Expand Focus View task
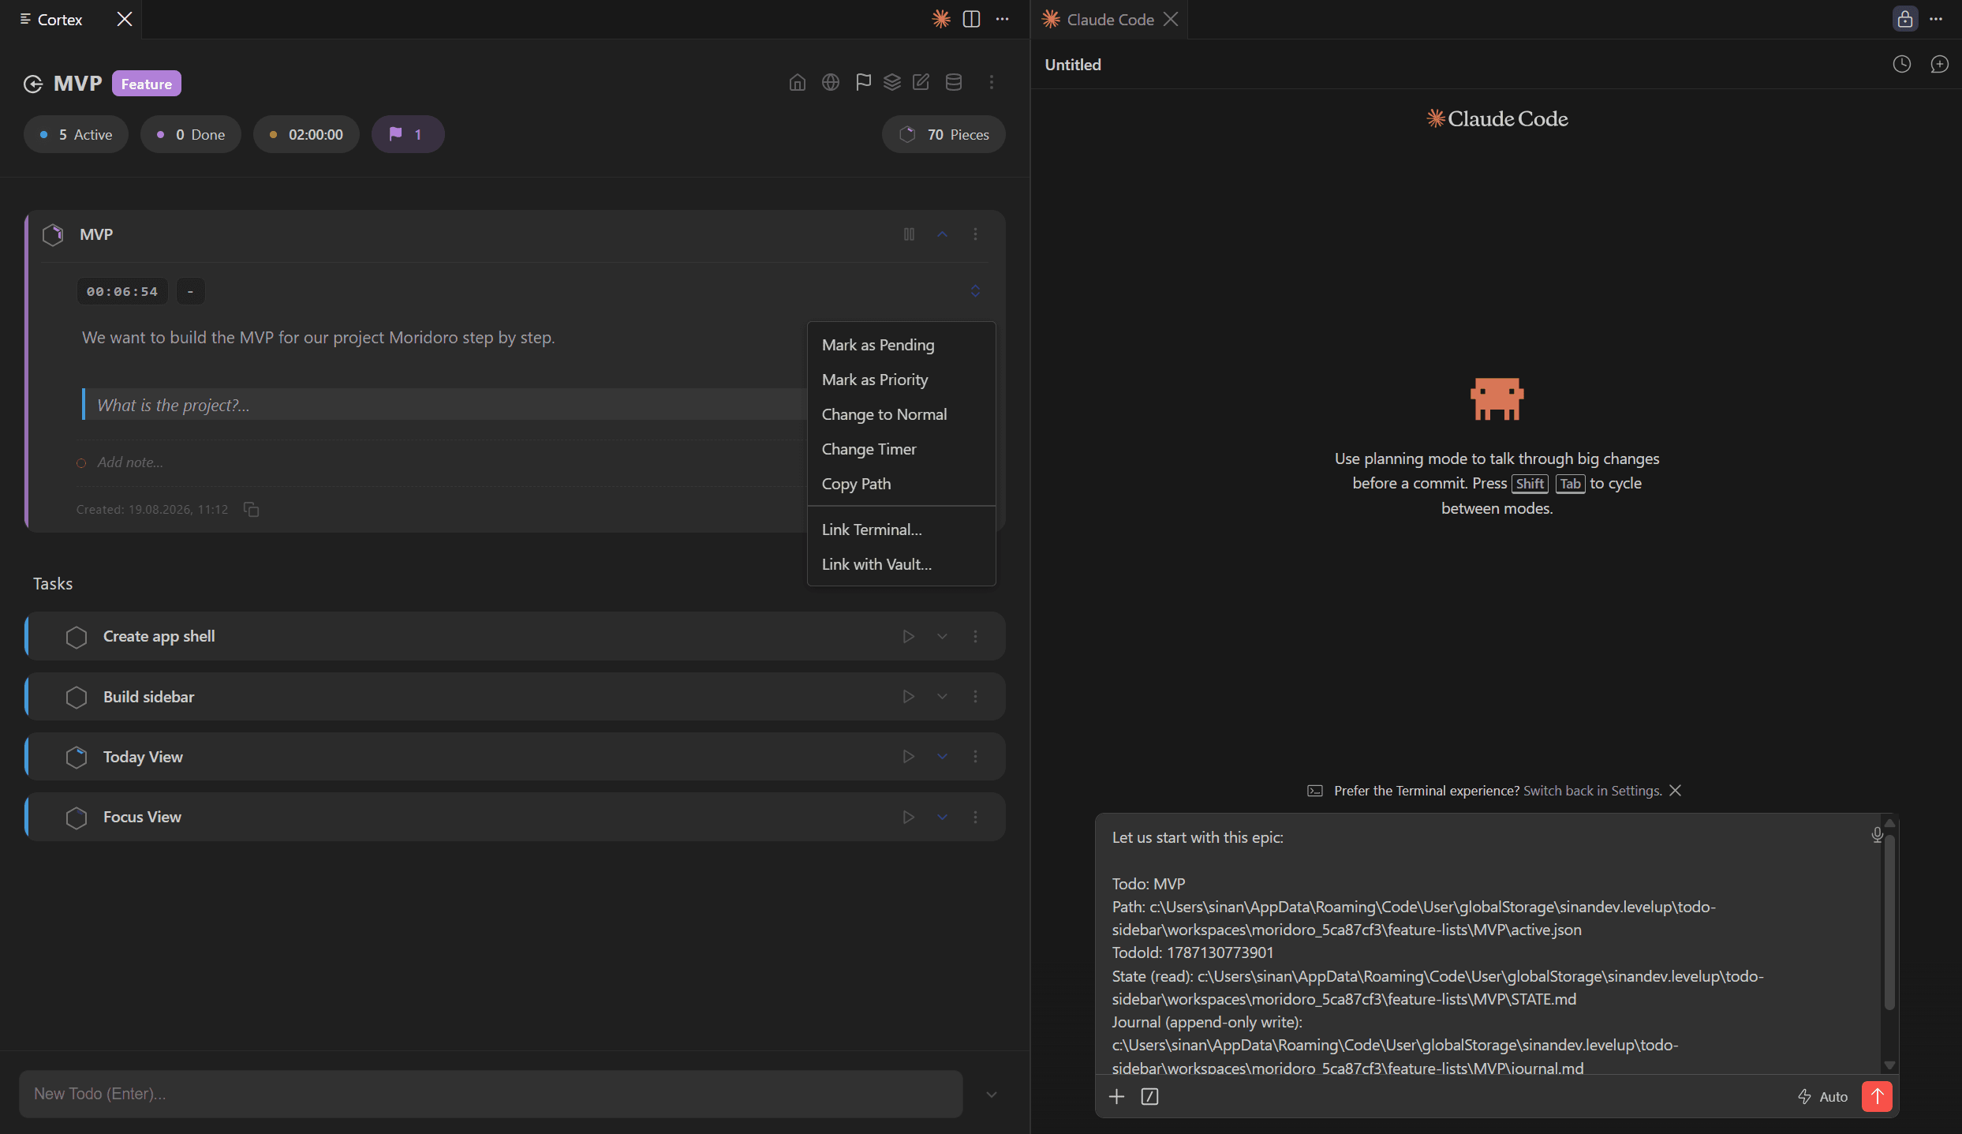 [942, 817]
